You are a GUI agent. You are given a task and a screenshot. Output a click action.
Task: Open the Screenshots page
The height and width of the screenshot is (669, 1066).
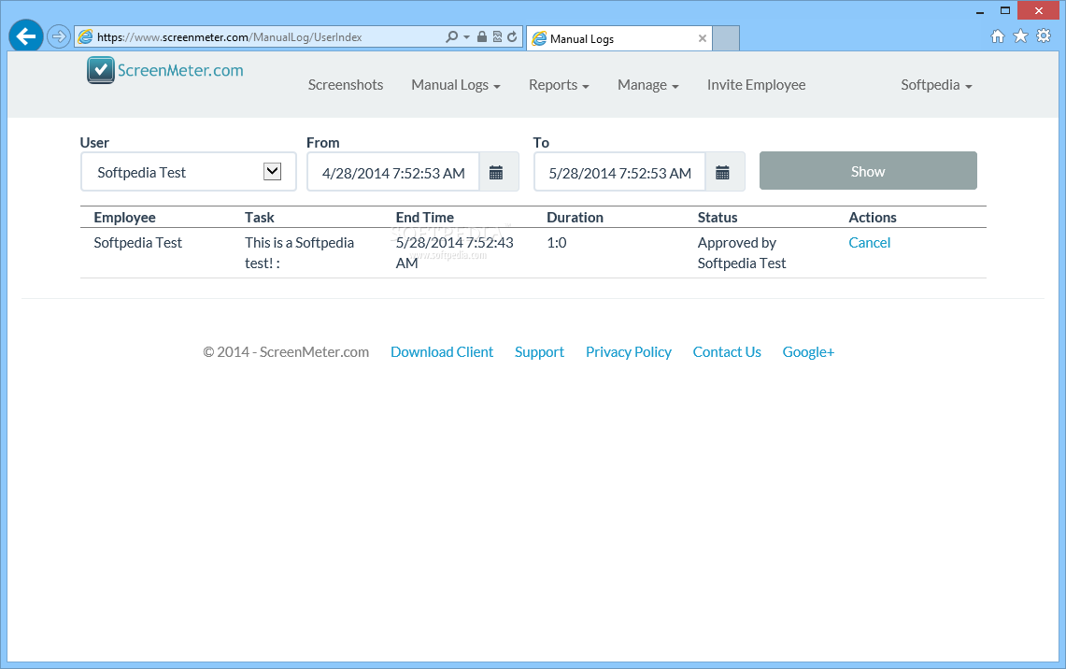346,85
